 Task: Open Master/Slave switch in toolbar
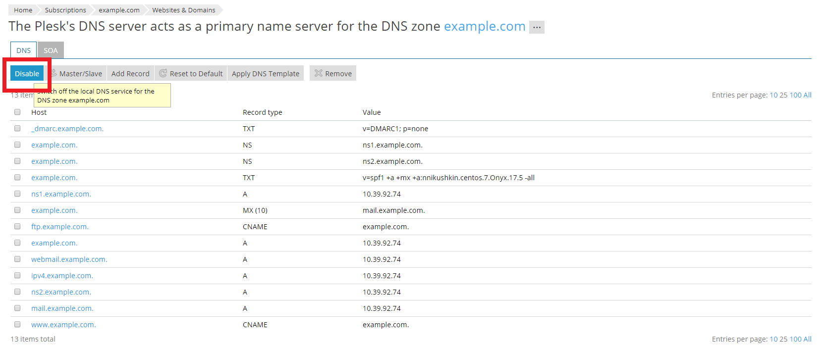[80, 74]
